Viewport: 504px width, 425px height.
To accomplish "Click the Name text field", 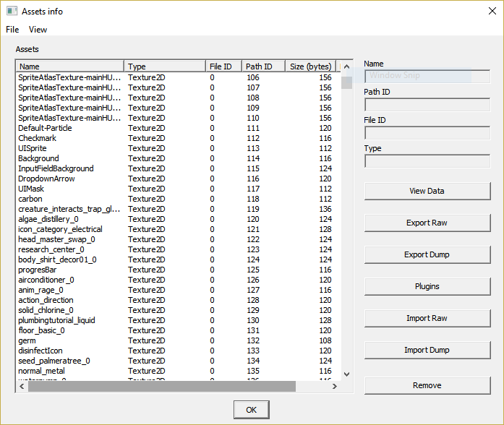I will point(427,76).
